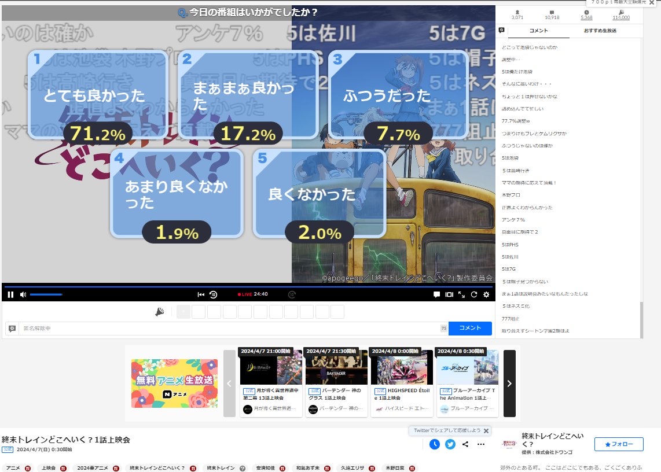Click the フォロー button
This screenshot has width=661, height=472.
[x=619, y=444]
